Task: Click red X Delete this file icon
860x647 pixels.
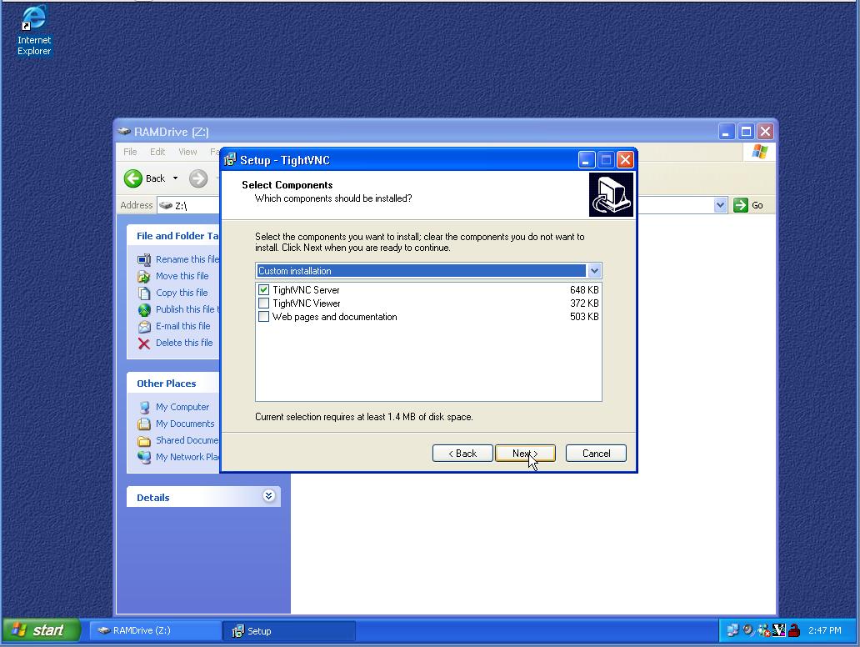Action: 143,344
